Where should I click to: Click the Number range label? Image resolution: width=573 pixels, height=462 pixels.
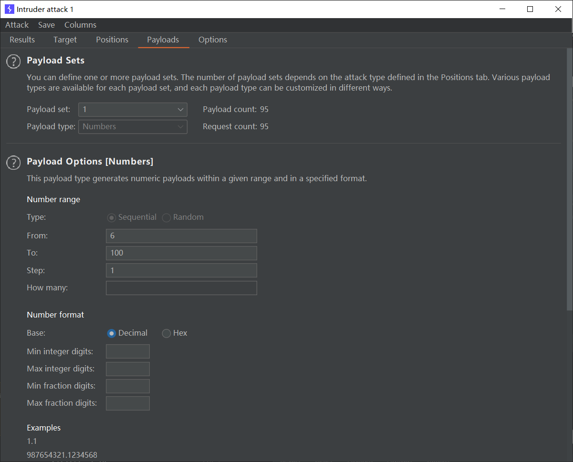click(53, 200)
